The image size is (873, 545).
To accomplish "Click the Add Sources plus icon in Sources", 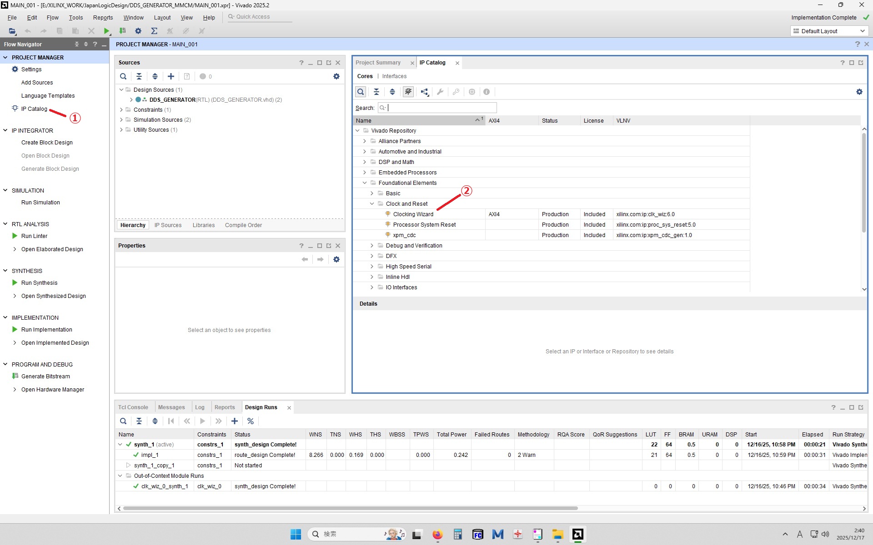I will (171, 76).
